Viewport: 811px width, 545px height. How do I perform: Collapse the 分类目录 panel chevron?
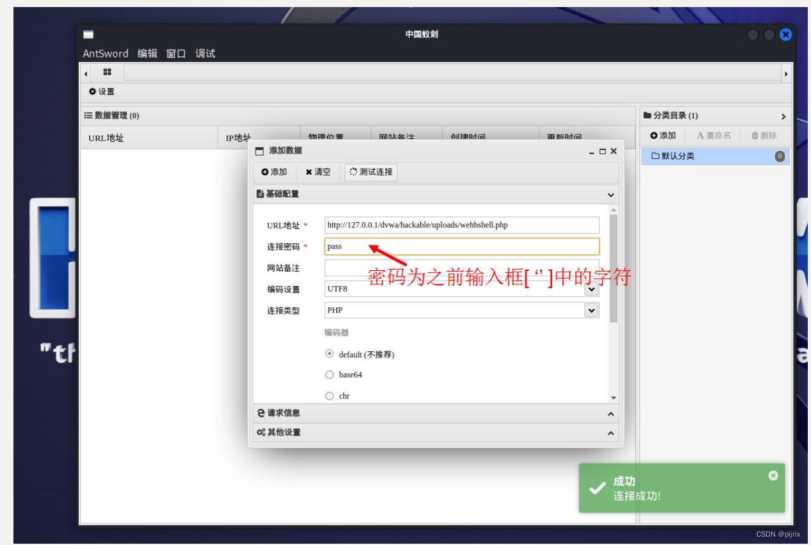[x=783, y=117]
